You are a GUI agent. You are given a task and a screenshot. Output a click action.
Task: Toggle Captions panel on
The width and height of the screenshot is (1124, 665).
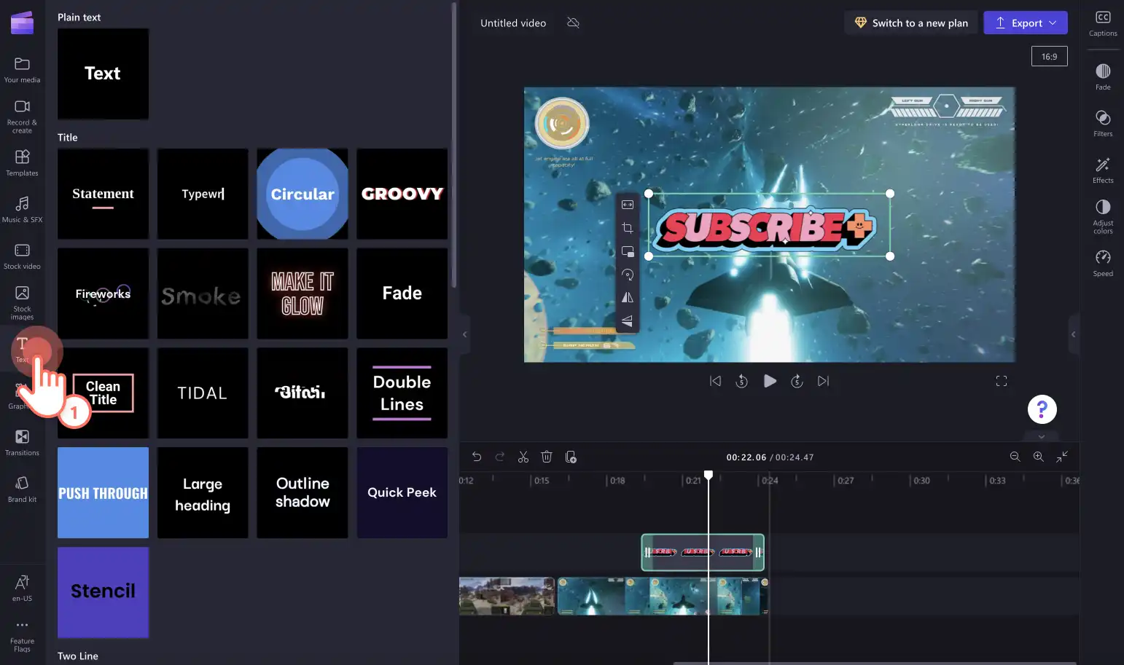[x=1103, y=23]
